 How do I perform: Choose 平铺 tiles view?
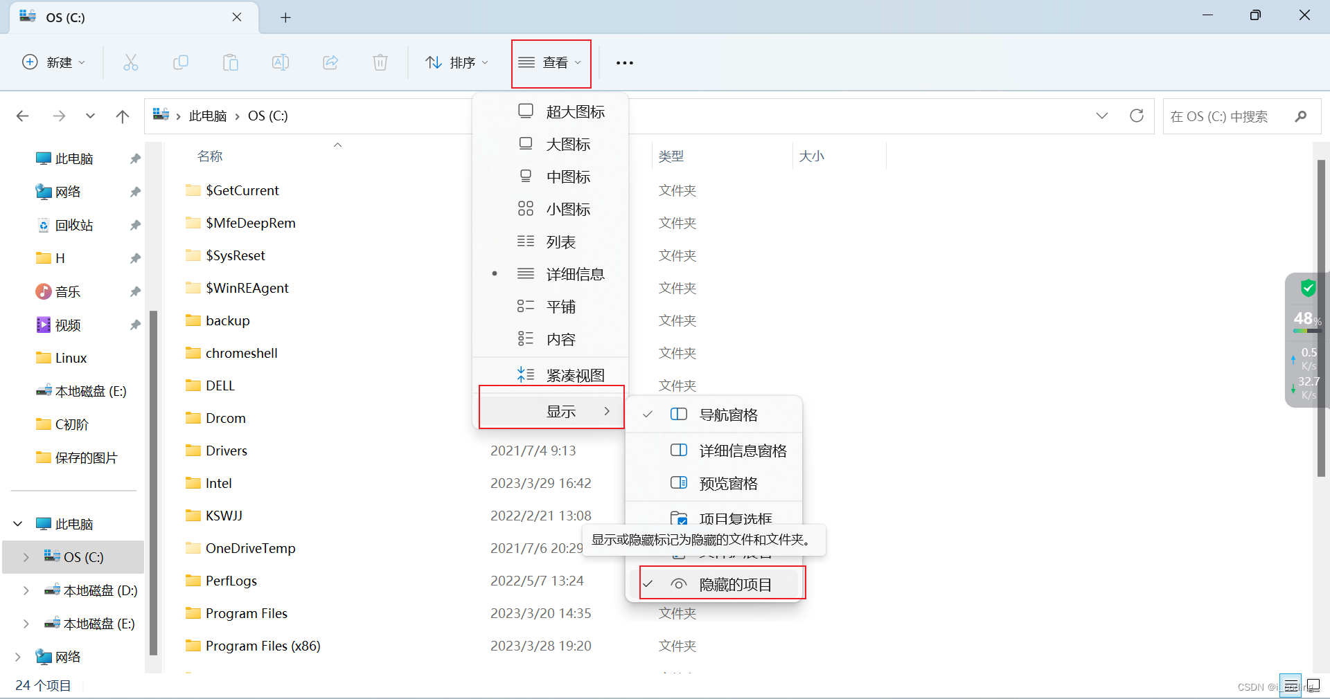click(x=551, y=307)
